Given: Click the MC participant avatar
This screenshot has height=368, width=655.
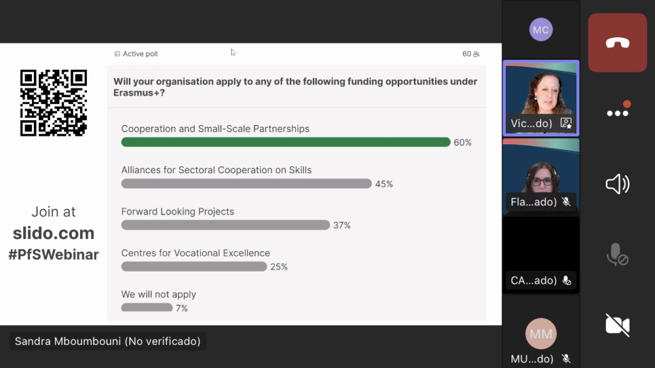Looking at the screenshot, I should click(541, 29).
